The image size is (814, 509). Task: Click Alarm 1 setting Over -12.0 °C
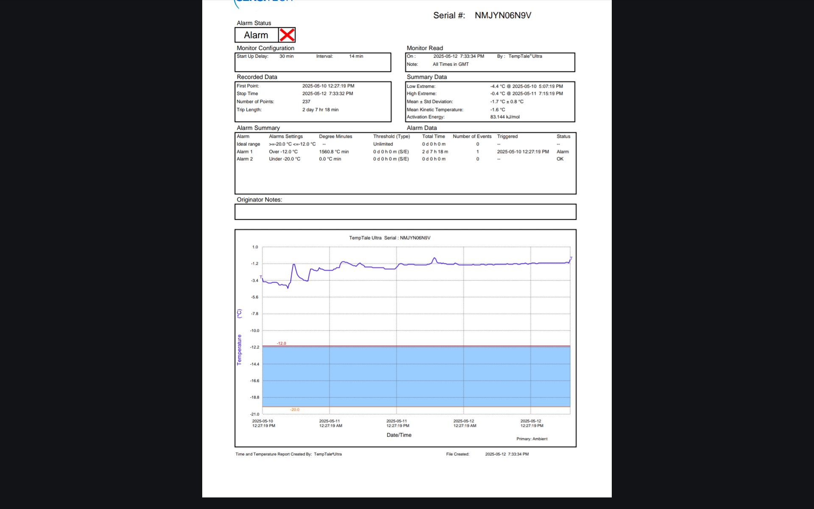tap(283, 152)
